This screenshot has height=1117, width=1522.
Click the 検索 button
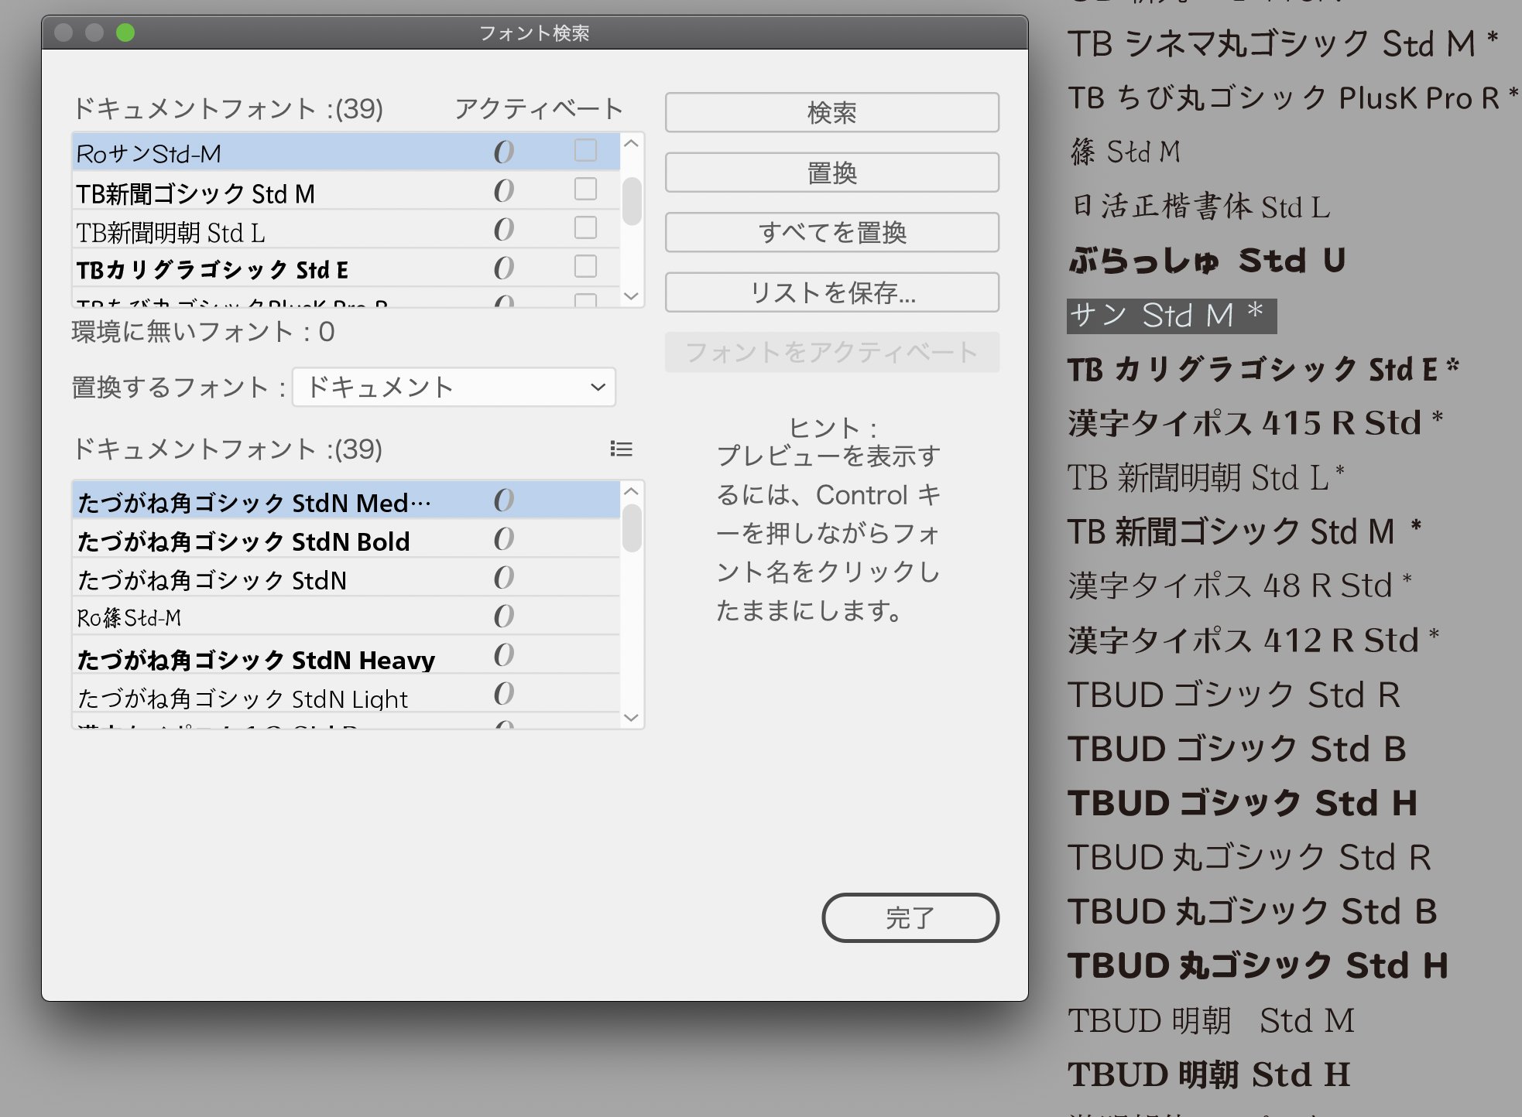(831, 113)
